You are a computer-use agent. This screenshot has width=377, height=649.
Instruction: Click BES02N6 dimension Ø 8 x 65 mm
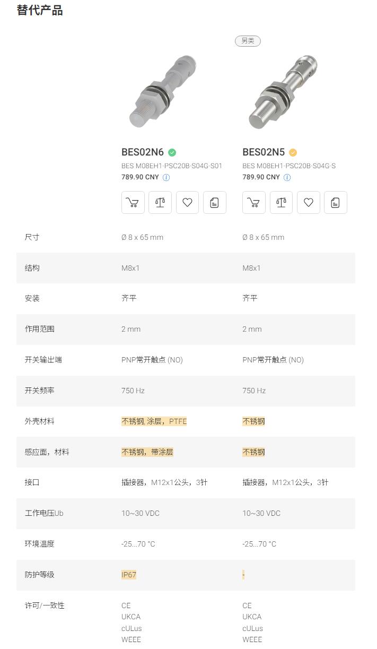click(x=143, y=237)
